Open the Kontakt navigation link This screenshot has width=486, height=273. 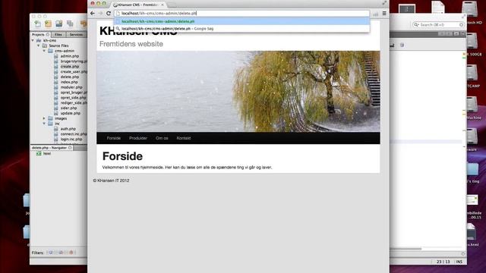[x=184, y=138]
